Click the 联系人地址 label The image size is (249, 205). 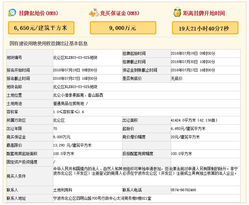coord(16,198)
